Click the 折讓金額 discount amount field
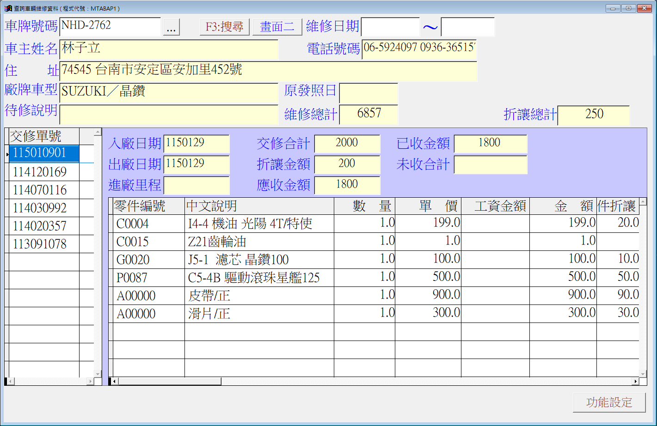 [x=347, y=164]
